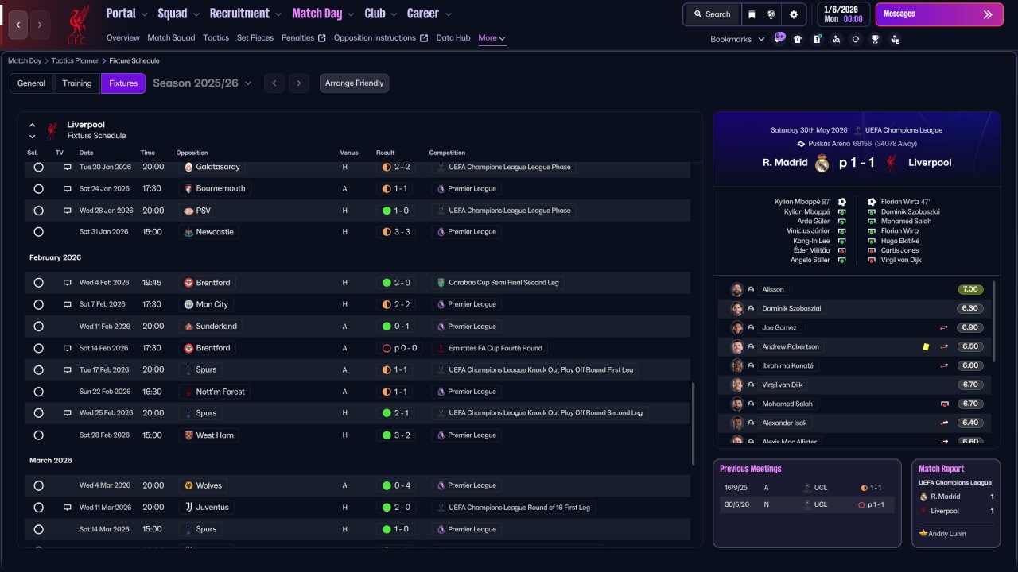Open the Season 2025/26 selector
The height and width of the screenshot is (572, 1018).
point(202,83)
